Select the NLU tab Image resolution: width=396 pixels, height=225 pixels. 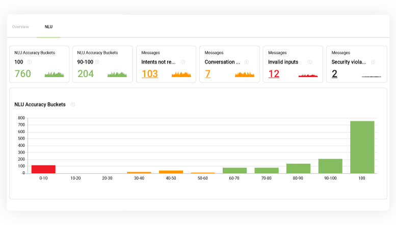pos(48,27)
